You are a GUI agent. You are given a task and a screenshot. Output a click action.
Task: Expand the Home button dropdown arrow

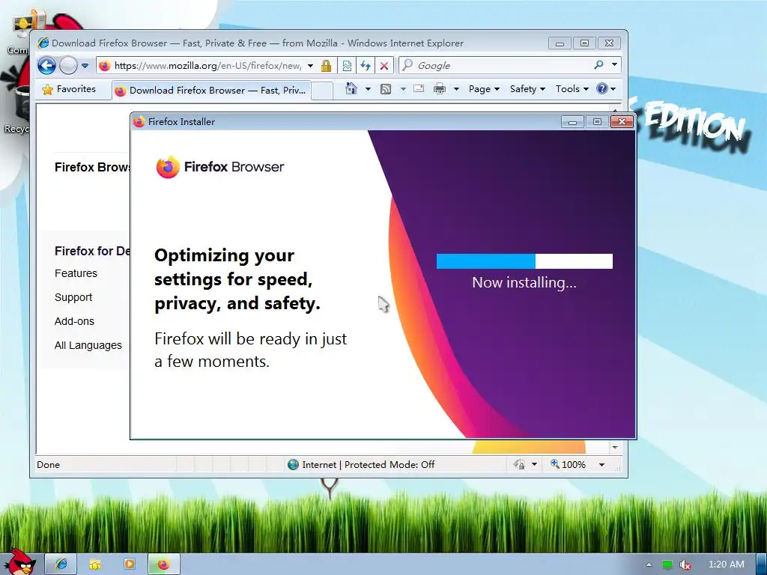368,89
